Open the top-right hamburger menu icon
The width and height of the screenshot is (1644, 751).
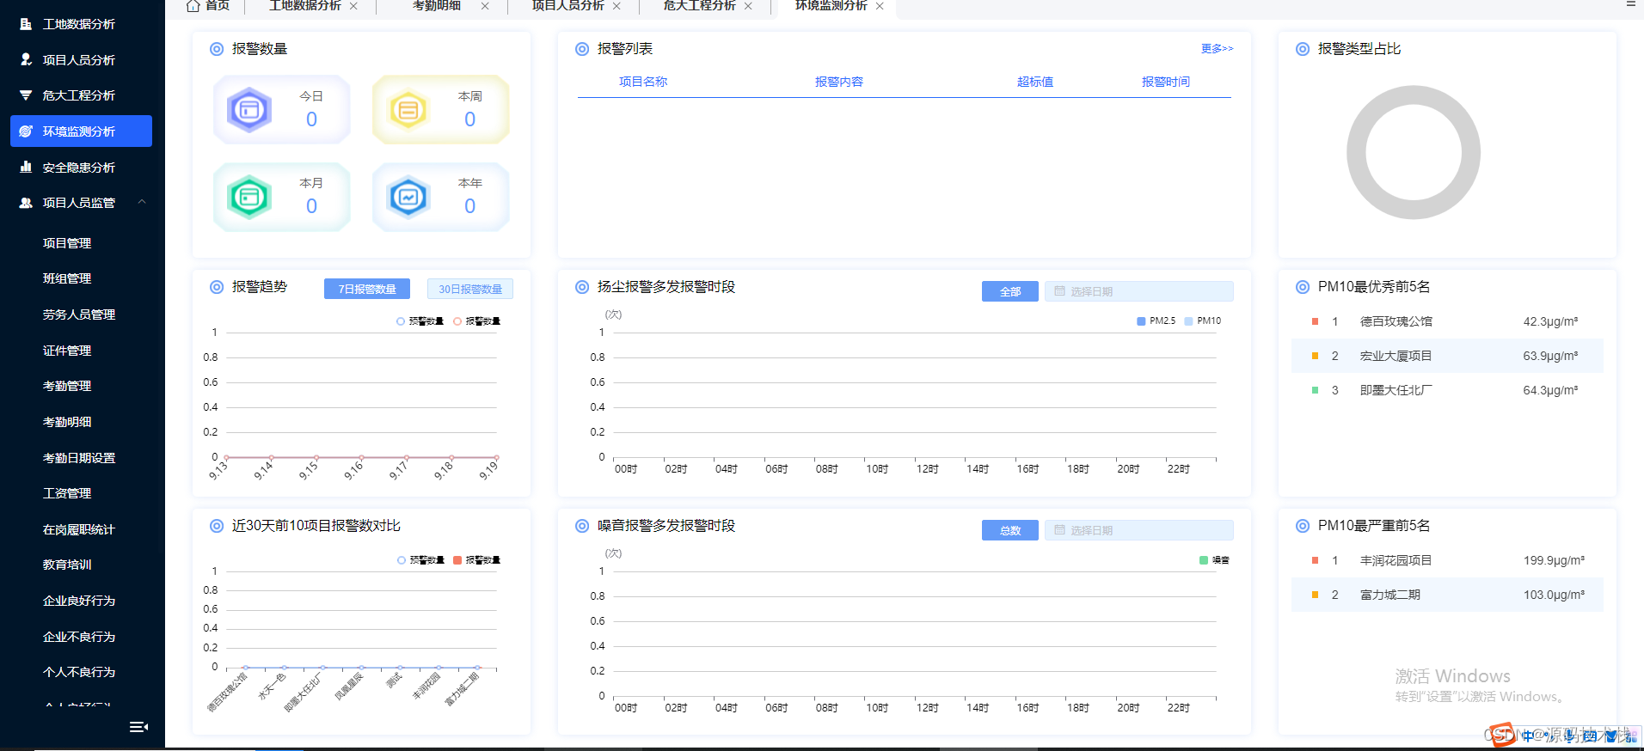1630,4
